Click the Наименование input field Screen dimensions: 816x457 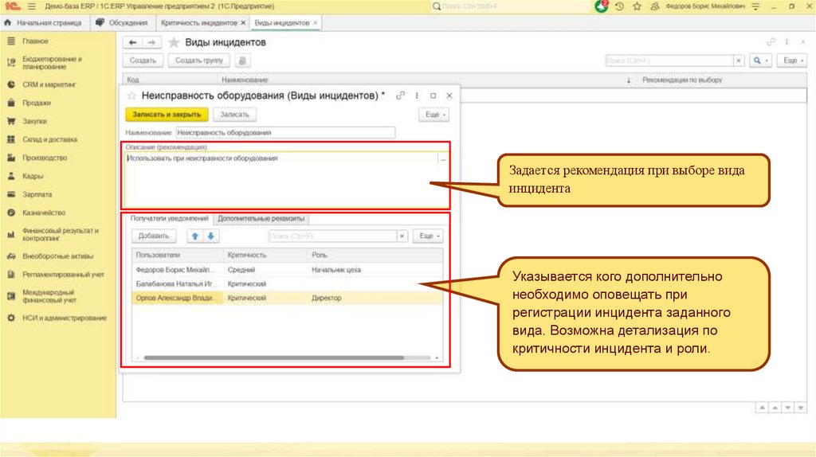pos(285,133)
